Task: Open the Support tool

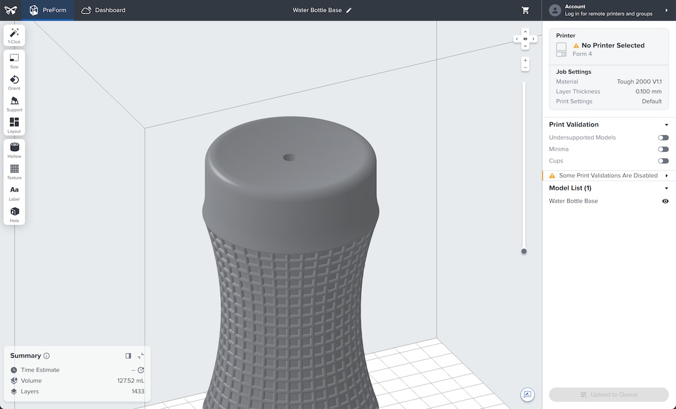Action: [x=14, y=101]
